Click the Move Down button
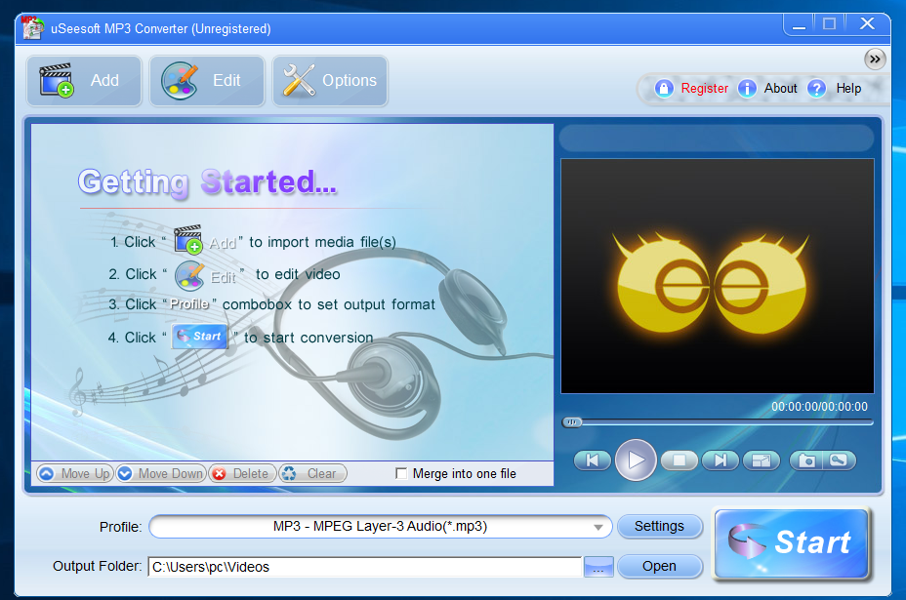This screenshot has width=906, height=600. pos(161,473)
